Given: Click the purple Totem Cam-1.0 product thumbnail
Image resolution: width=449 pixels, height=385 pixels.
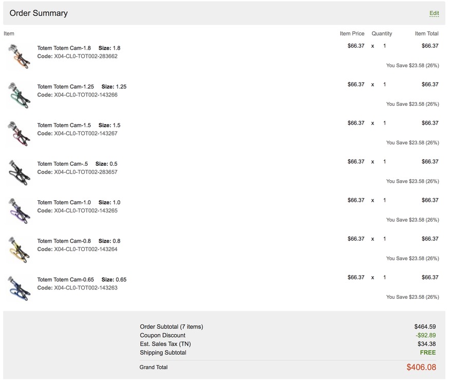Looking at the screenshot, I should tap(19, 210).
